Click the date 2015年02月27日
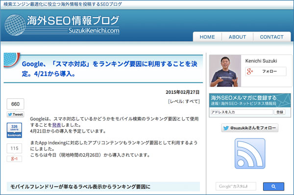 tap(182, 92)
